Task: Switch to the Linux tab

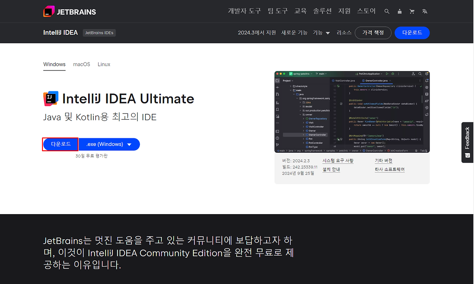Action: coord(104,64)
